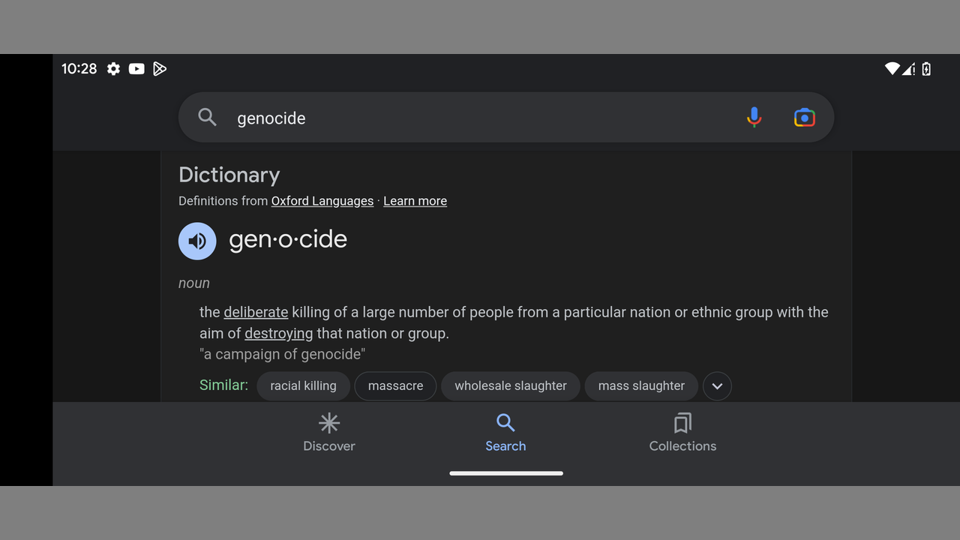Open Google Lens camera search

pyautogui.click(x=804, y=118)
